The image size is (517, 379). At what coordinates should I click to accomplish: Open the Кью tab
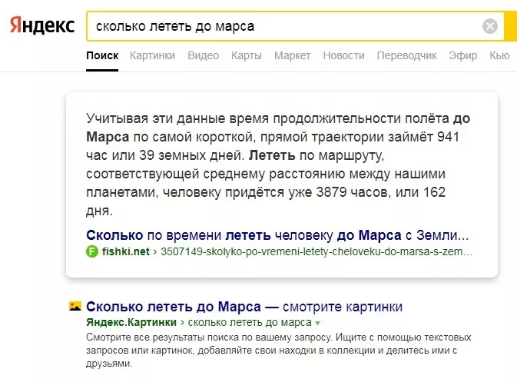(499, 55)
